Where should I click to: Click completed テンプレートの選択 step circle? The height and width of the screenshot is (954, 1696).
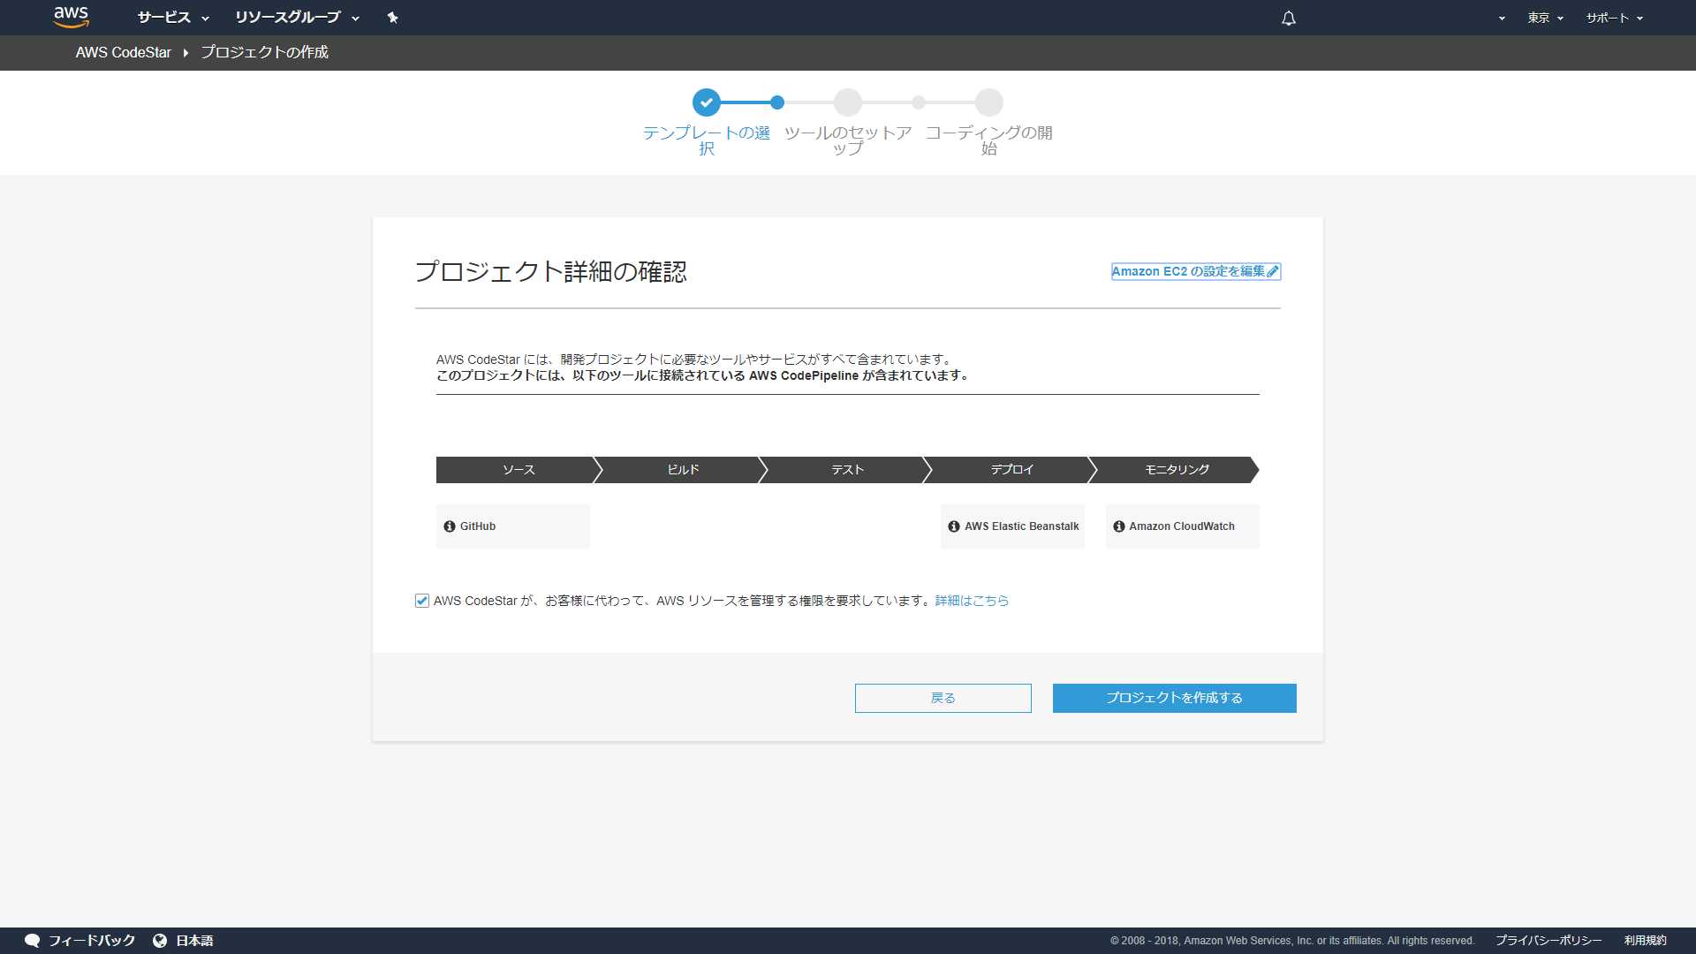[707, 102]
